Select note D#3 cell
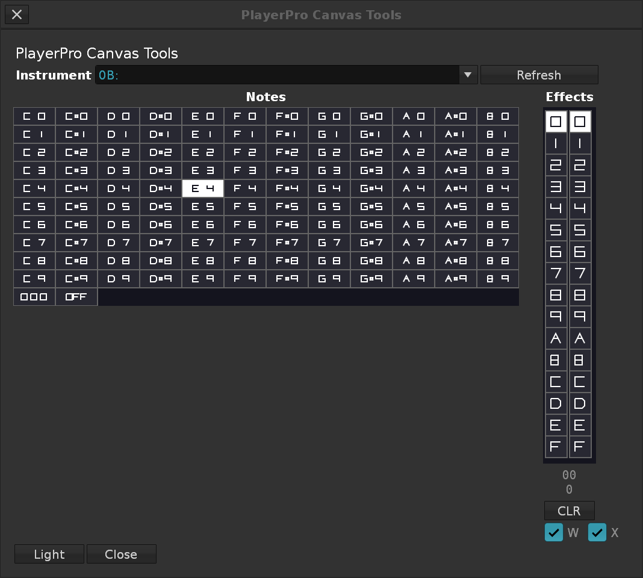Image resolution: width=643 pixels, height=578 pixels. (x=161, y=170)
